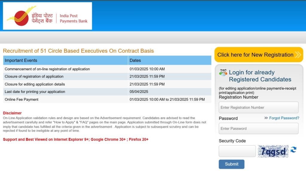The image size is (306, 171).
Task: Click the Important Events column header
Action: (21, 60)
